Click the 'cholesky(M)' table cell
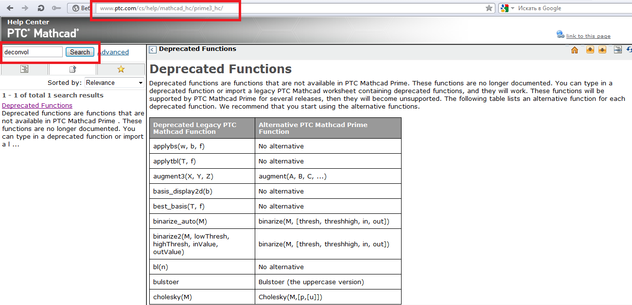Image resolution: width=632 pixels, height=305 pixels. [202, 297]
